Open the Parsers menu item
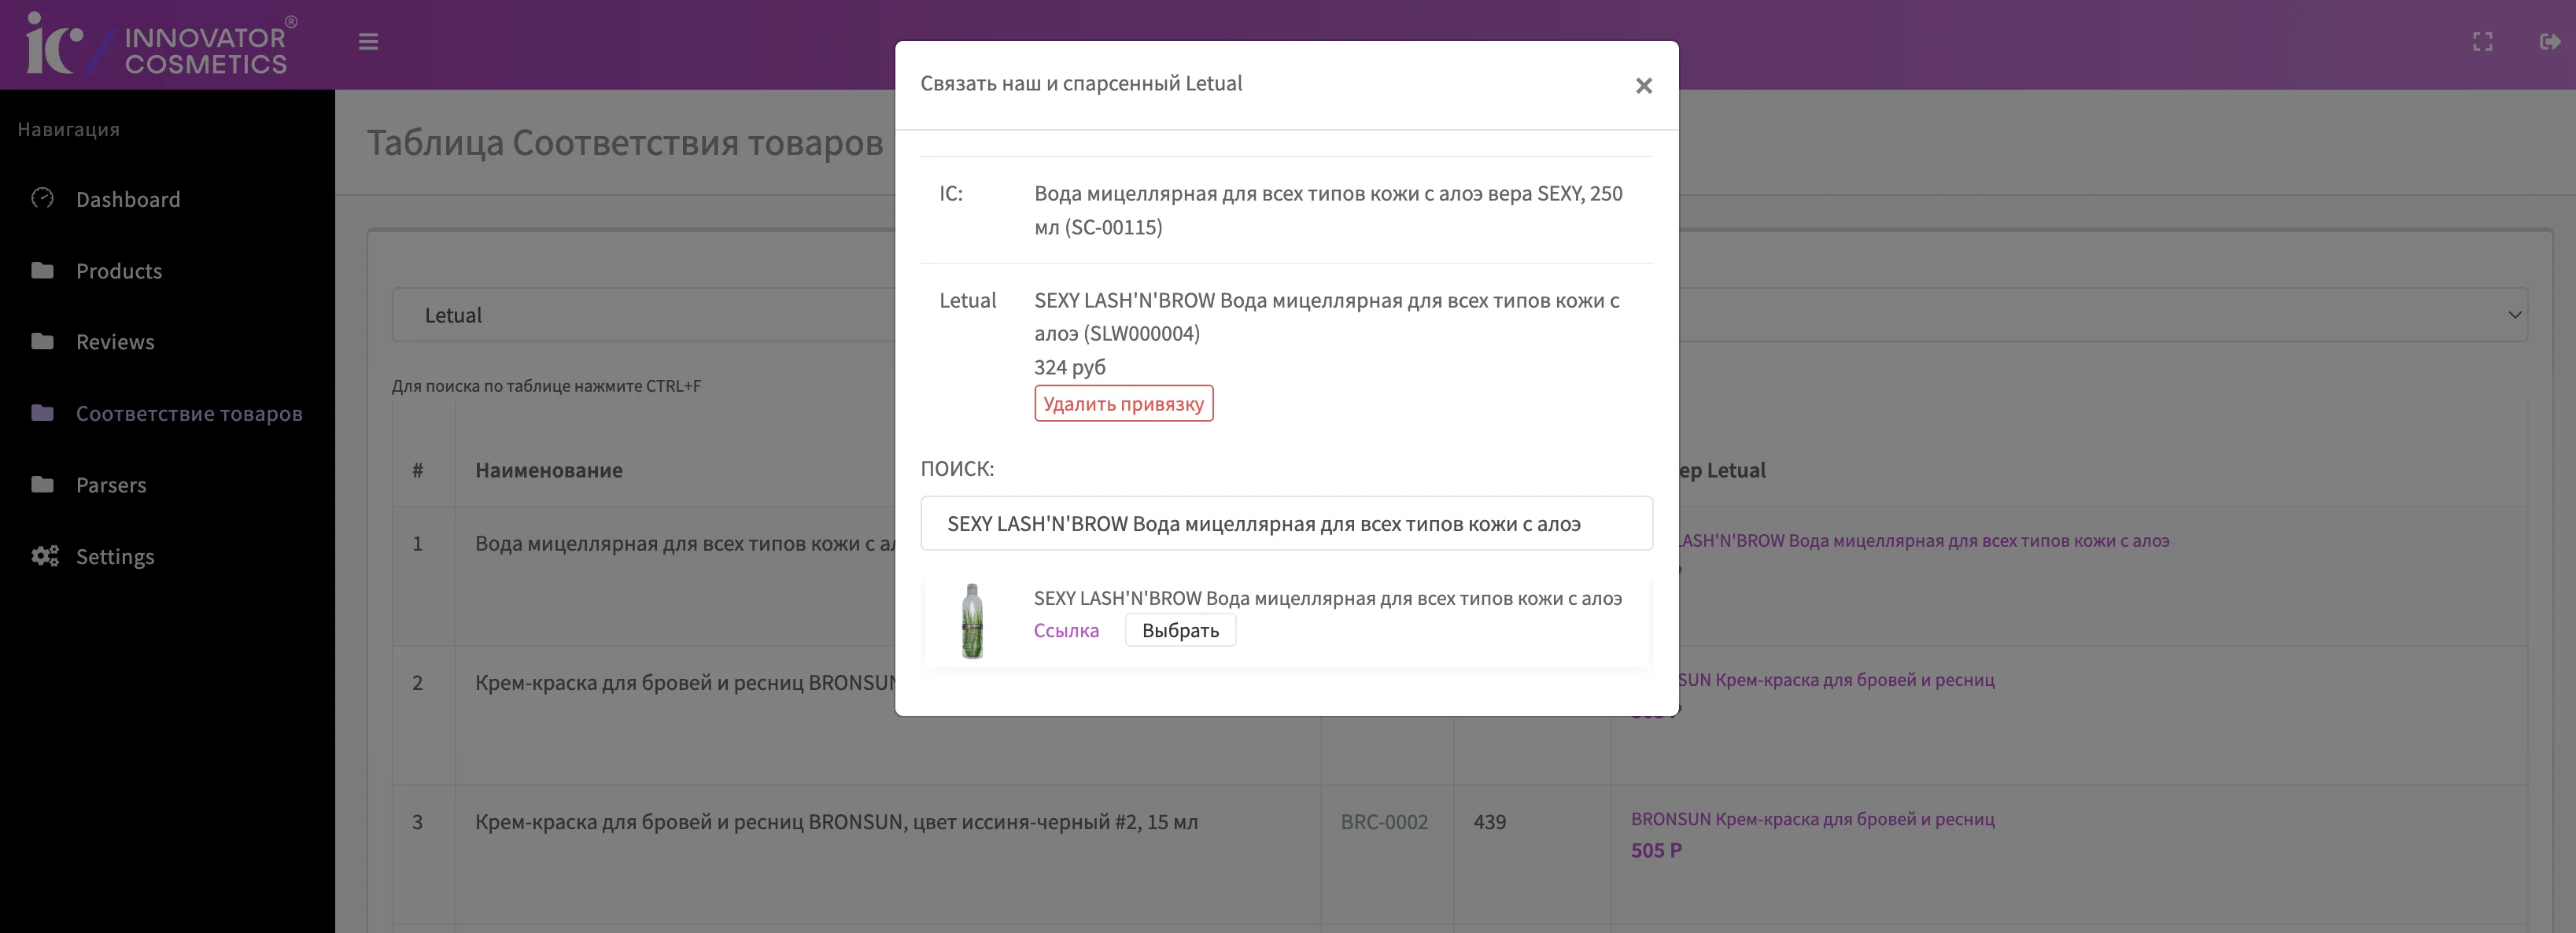 click(x=110, y=485)
